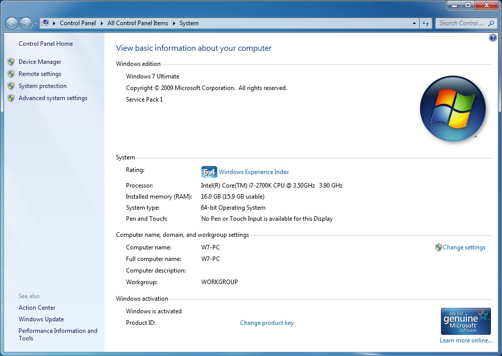Click the shield icon beside Device Manager
The width and height of the screenshot is (502, 356).
click(x=11, y=61)
